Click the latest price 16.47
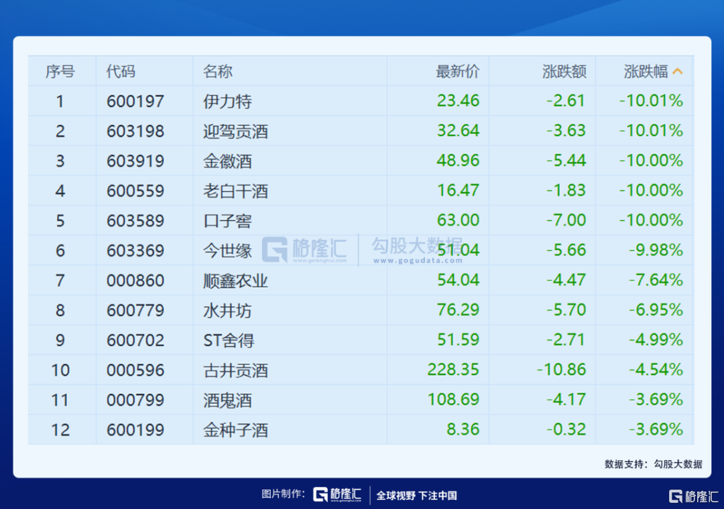Screen dimensions: 724x509 [x=458, y=190]
